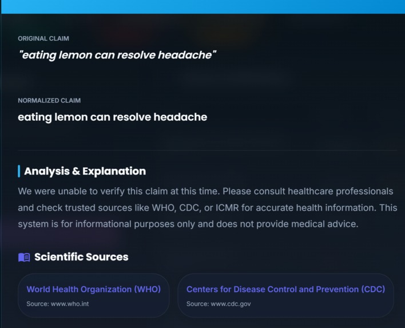Click the Source: www.cdc.gov text

[x=219, y=304]
